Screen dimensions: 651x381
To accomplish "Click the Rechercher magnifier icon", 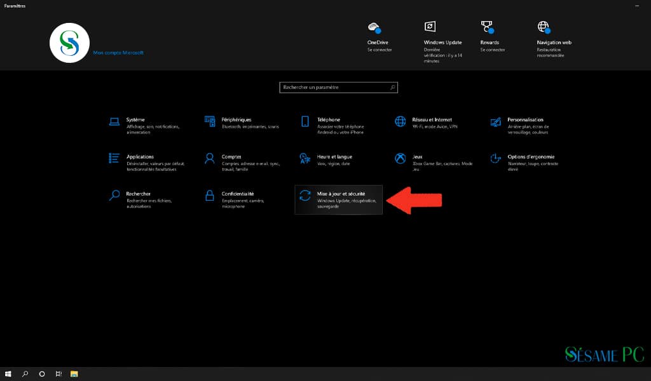I will click(114, 196).
